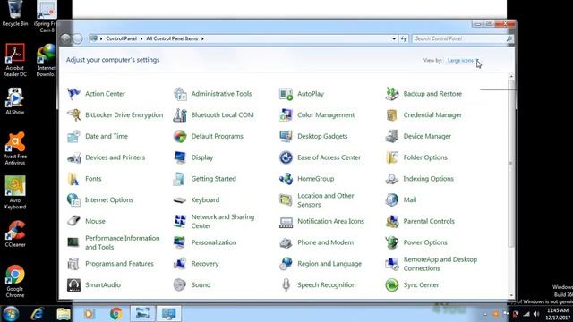
Task: Click the Devices and Printers icon
Action: click(x=73, y=157)
